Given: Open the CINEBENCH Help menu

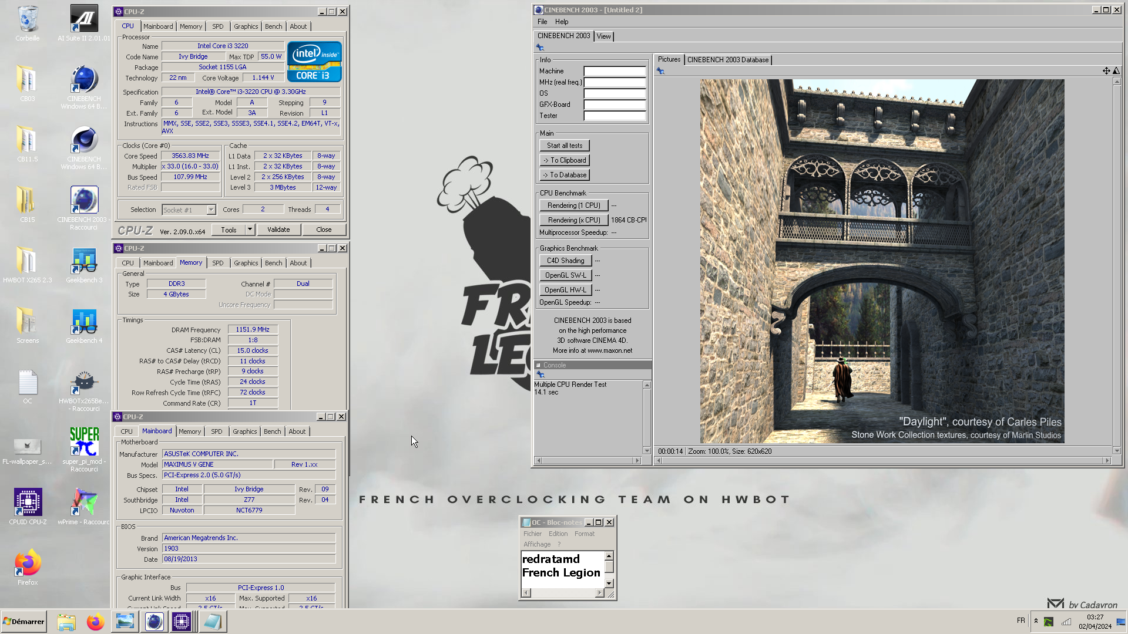Looking at the screenshot, I should pyautogui.click(x=562, y=22).
